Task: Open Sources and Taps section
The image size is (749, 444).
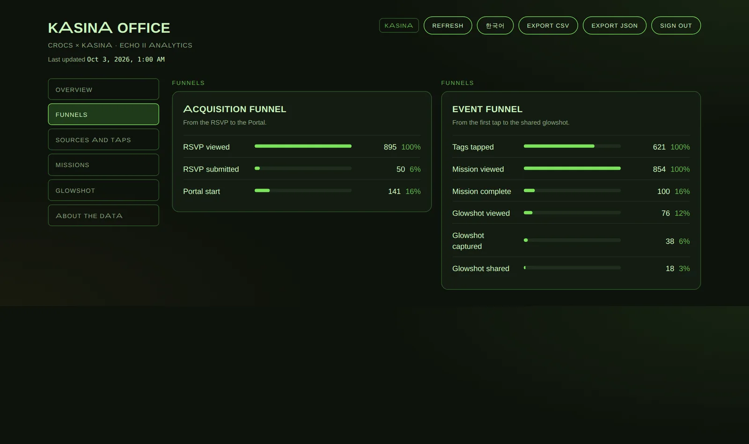Action: (x=103, y=140)
